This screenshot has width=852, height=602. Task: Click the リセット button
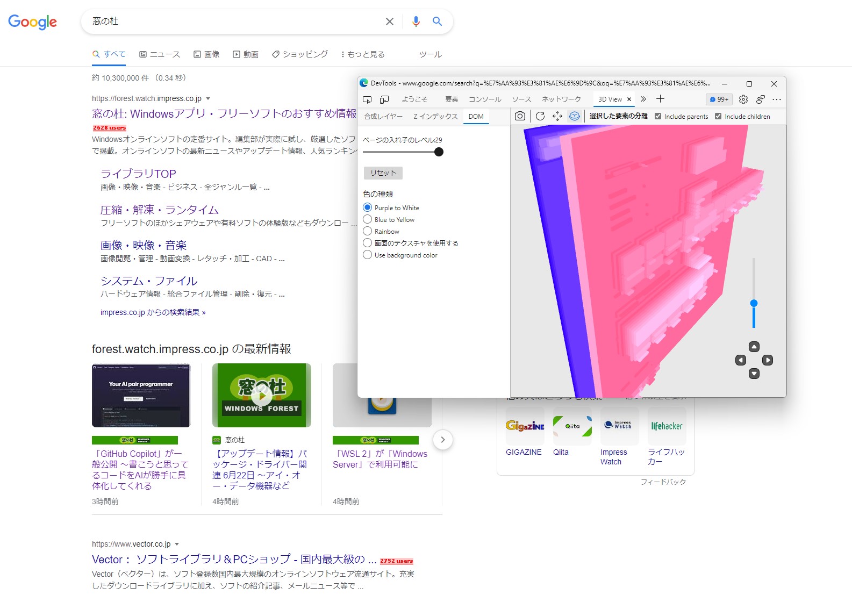pos(383,173)
